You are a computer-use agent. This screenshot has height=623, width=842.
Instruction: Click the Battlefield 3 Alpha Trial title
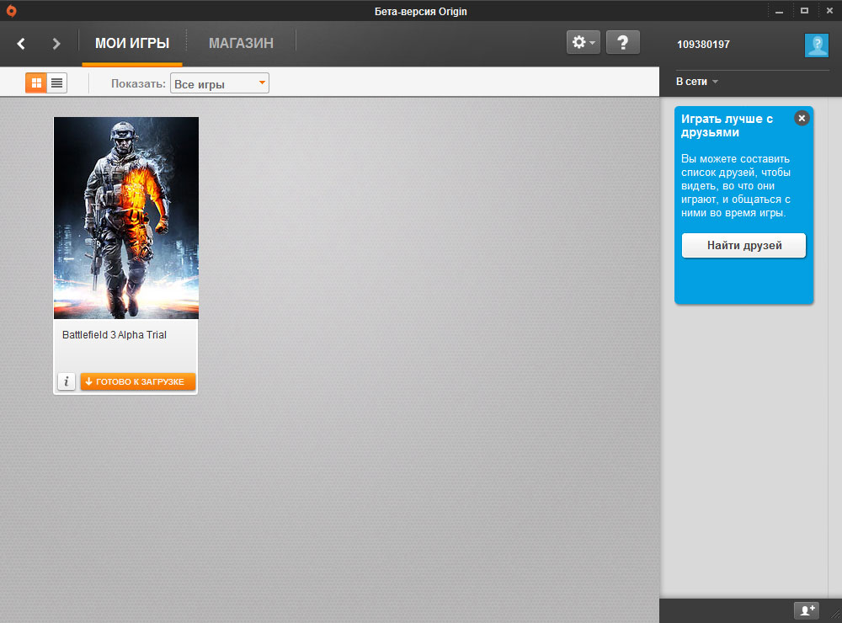coord(115,335)
